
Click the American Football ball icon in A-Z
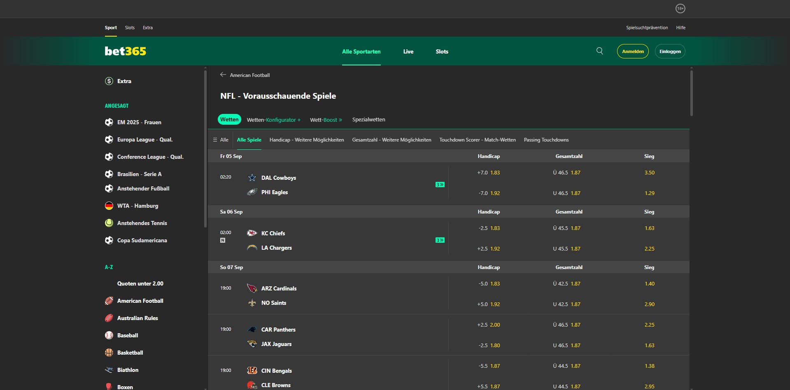tap(109, 301)
